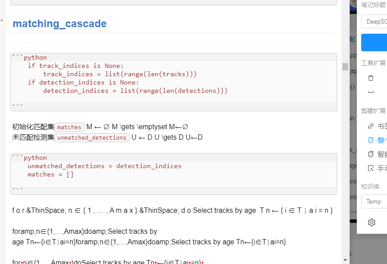Select the highlighted 整个页面 clipping icon

point(371,140)
